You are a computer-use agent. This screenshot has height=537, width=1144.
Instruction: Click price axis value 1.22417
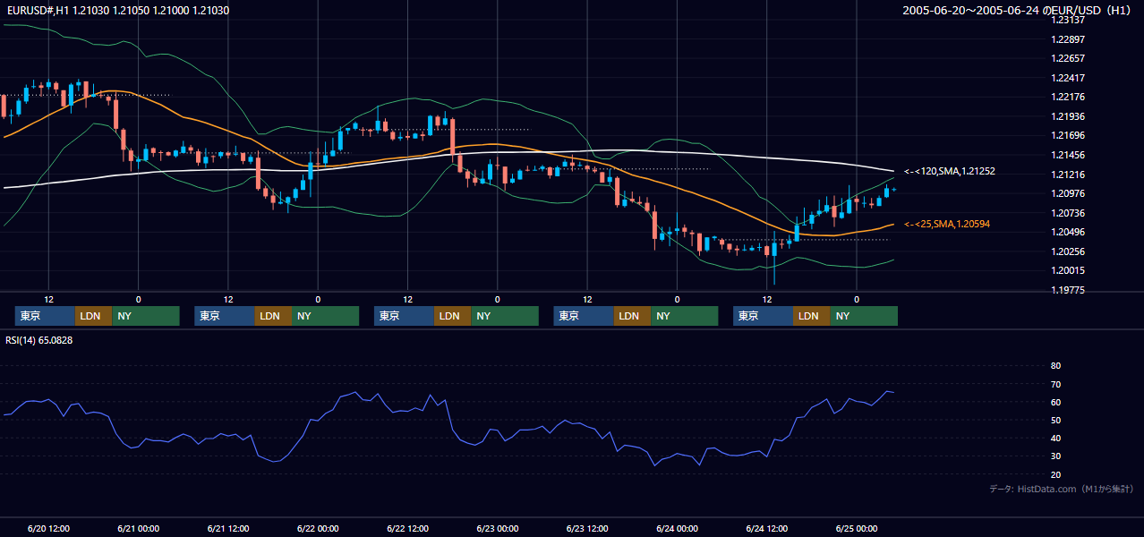click(x=1069, y=78)
